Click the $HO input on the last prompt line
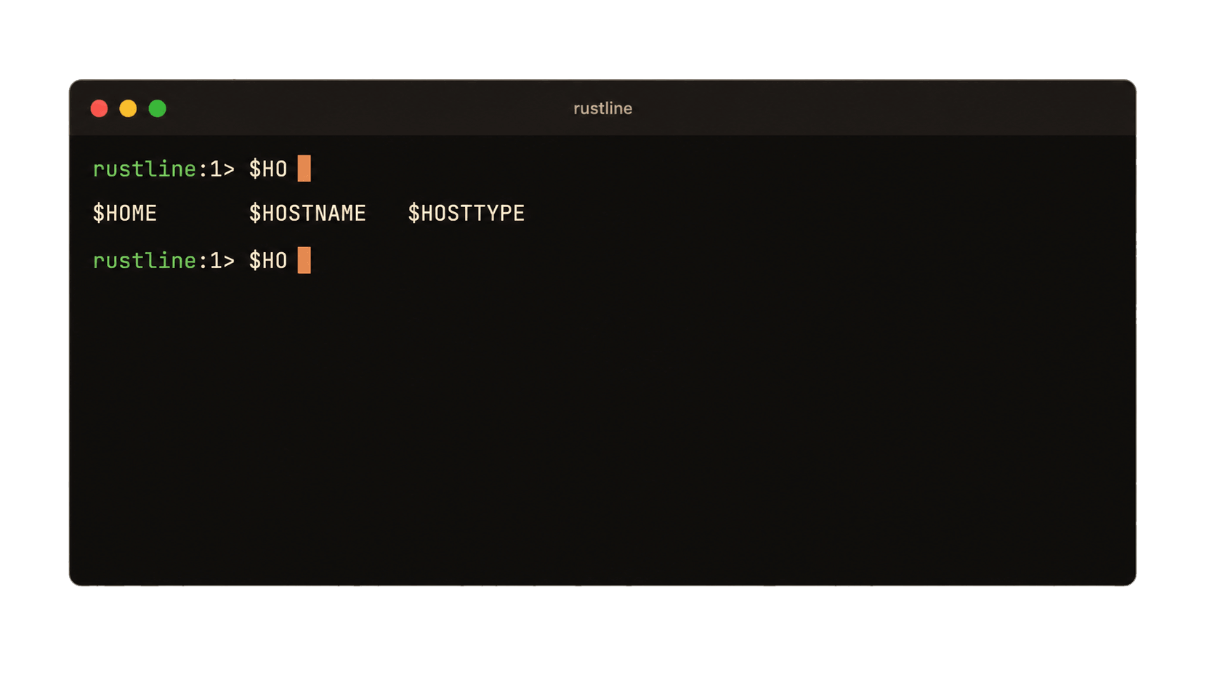 (268, 261)
